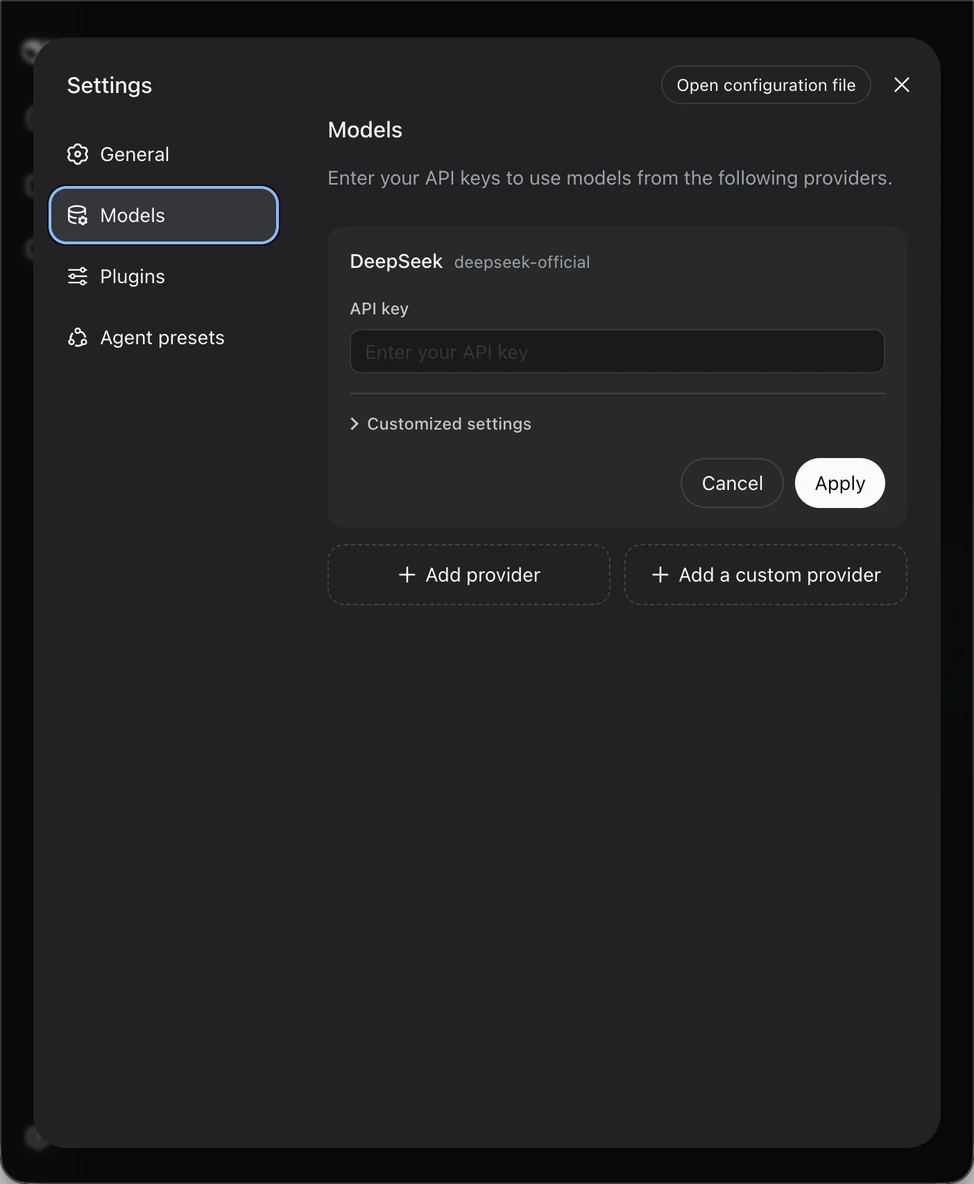Click the Plugins sliders icon
Viewport: 974px width, 1184px height.
pyautogui.click(x=78, y=276)
